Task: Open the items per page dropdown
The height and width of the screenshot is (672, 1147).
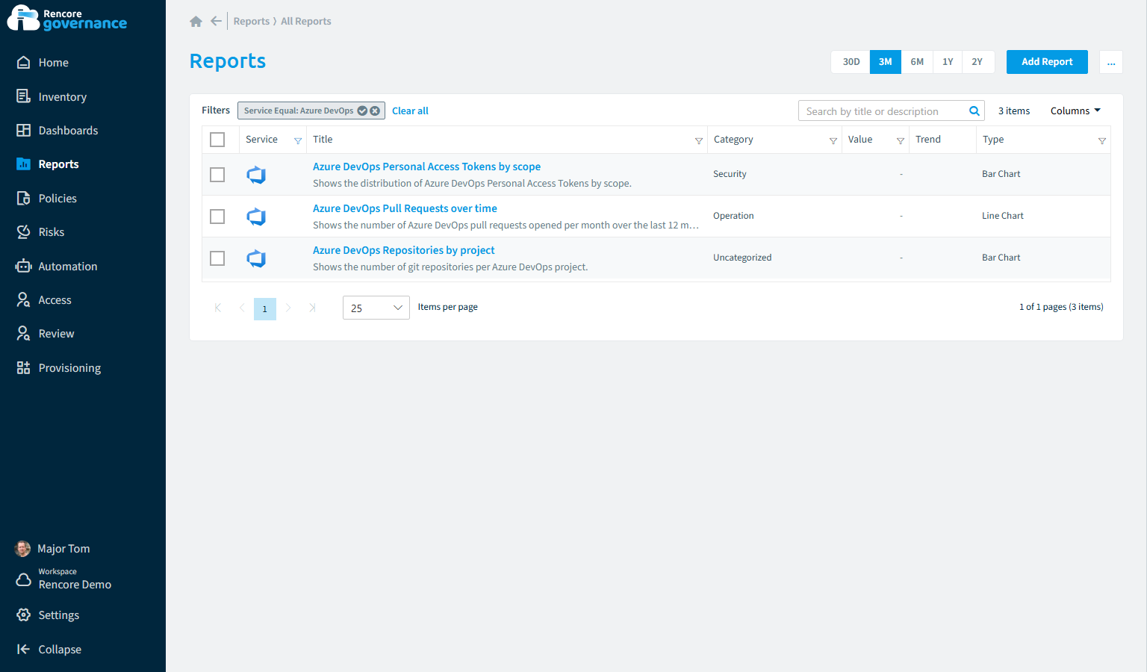Action: [376, 308]
